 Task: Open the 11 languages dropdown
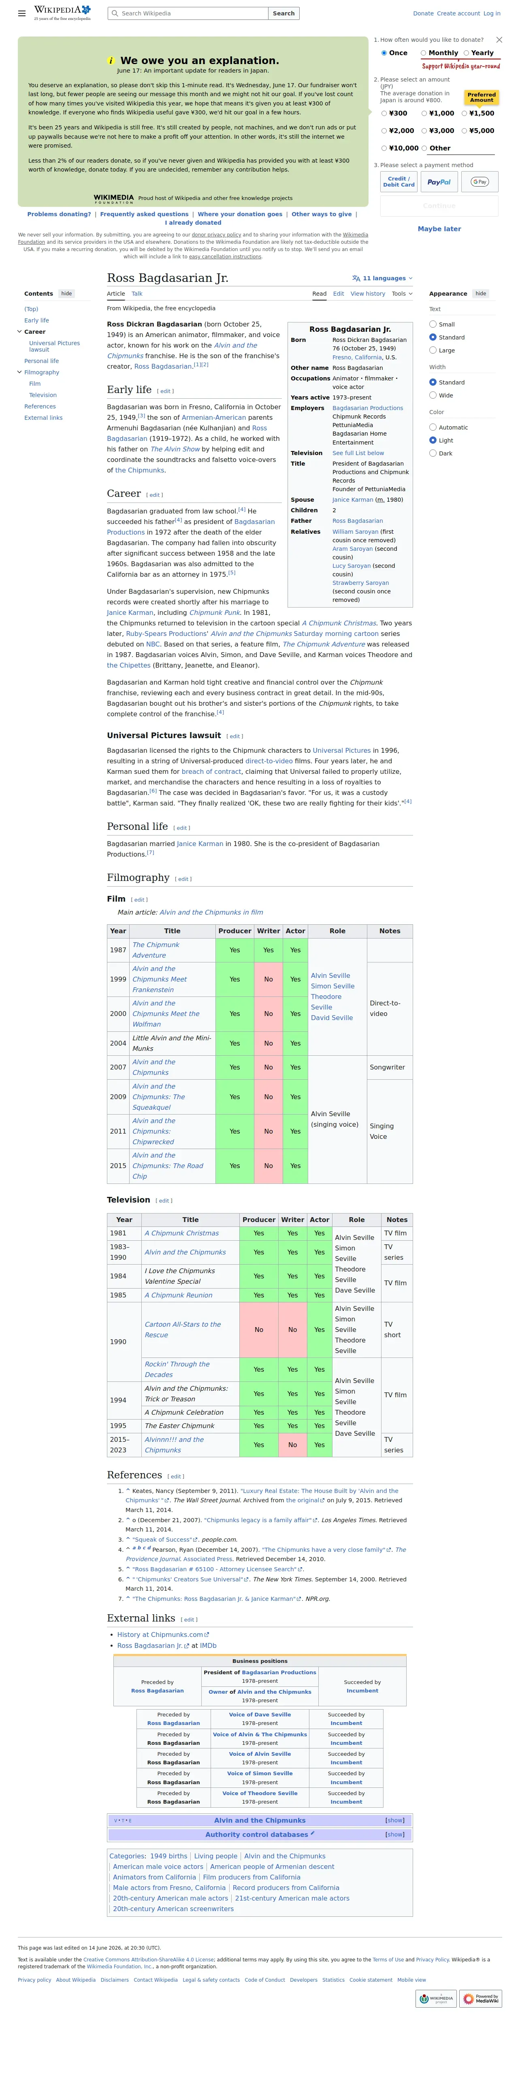click(382, 279)
